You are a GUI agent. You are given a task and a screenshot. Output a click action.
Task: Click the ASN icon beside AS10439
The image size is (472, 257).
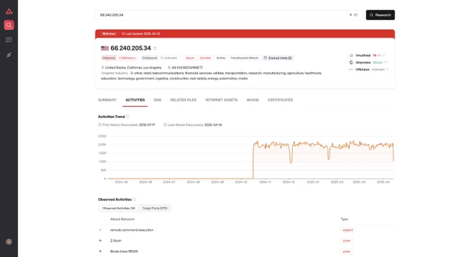(169, 67)
